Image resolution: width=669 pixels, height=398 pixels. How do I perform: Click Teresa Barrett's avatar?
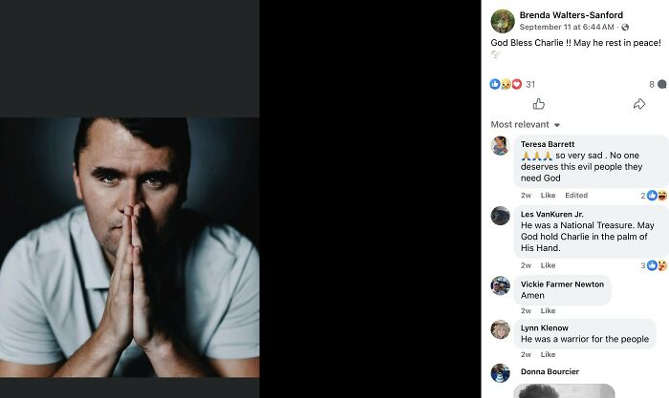coord(500,146)
